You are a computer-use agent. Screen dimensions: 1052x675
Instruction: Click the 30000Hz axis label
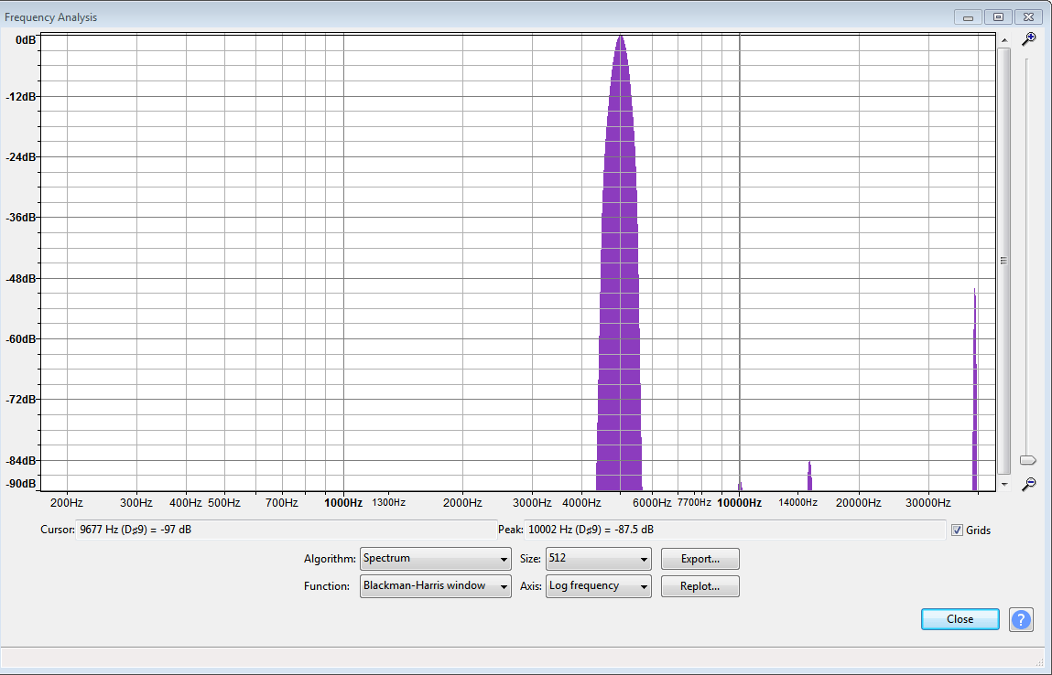(928, 503)
